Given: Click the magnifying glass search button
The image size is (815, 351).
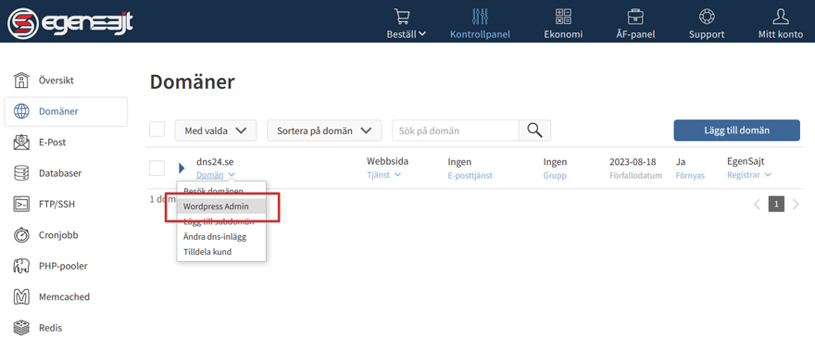Looking at the screenshot, I should [535, 131].
